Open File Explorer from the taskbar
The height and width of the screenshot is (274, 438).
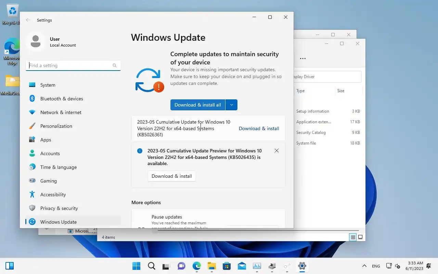tap(211, 266)
